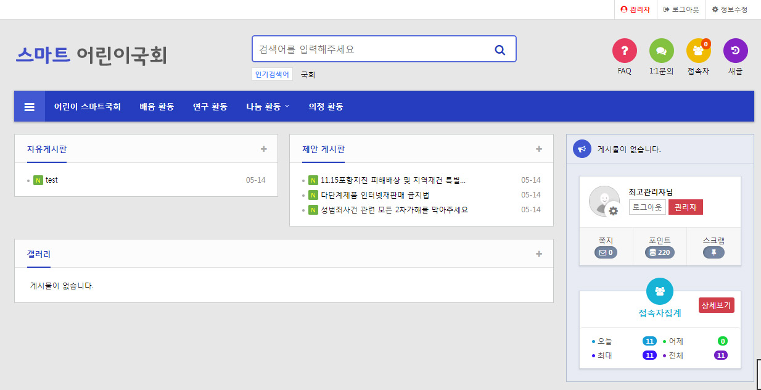Click the red 상세보기 button
Viewport: 761px width, 390px height.
point(716,305)
